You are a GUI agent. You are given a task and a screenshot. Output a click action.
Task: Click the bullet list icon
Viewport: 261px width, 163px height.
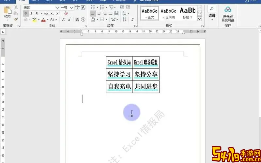coord(93,7)
